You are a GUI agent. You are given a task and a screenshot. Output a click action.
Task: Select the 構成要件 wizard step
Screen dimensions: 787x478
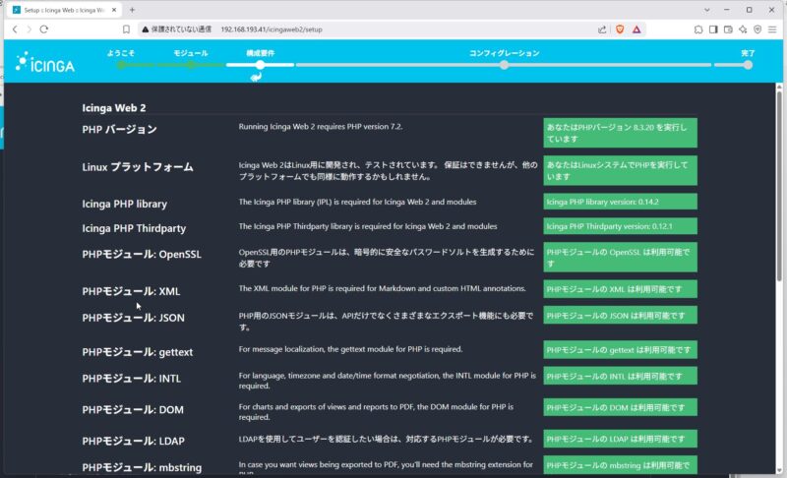[260, 53]
